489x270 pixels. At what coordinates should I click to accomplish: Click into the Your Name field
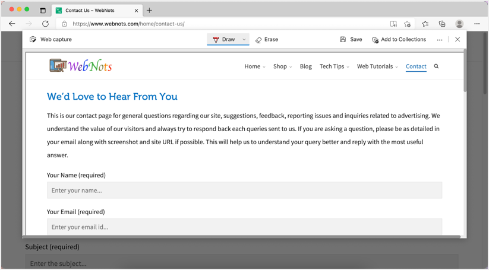click(244, 190)
